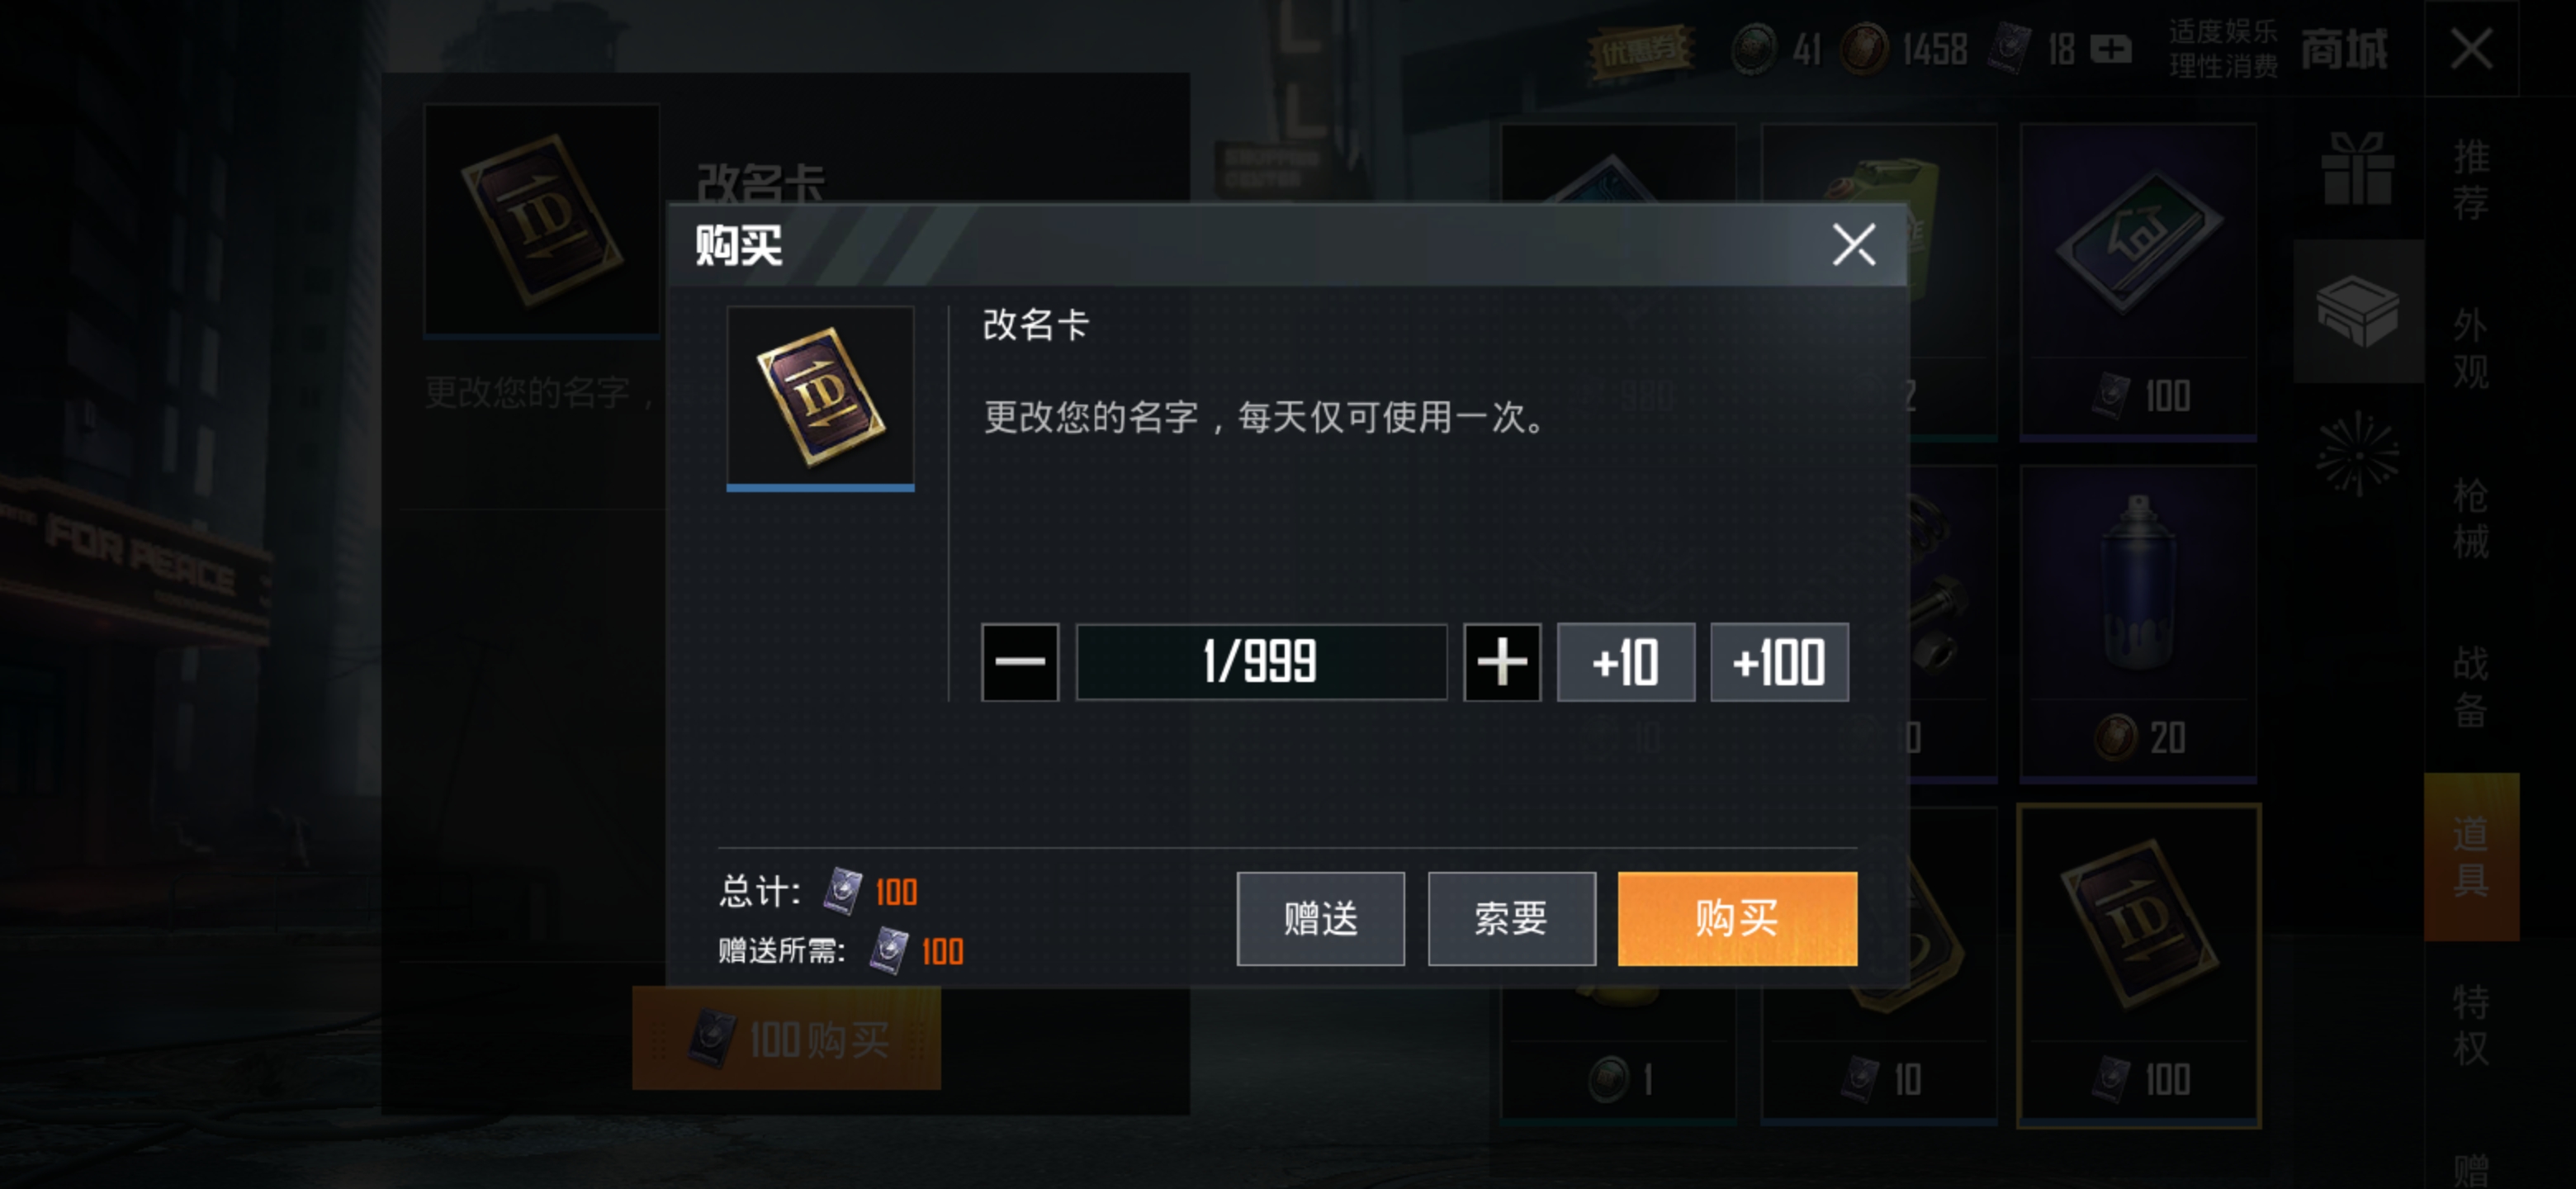Select the spray can item priced 20

[2137, 623]
